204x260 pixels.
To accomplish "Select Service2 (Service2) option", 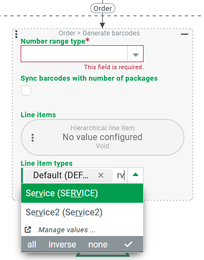I will tap(82, 212).
